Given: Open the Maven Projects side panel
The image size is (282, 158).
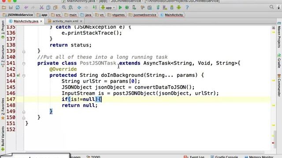Looking at the screenshot, I should [x=279, y=35].
